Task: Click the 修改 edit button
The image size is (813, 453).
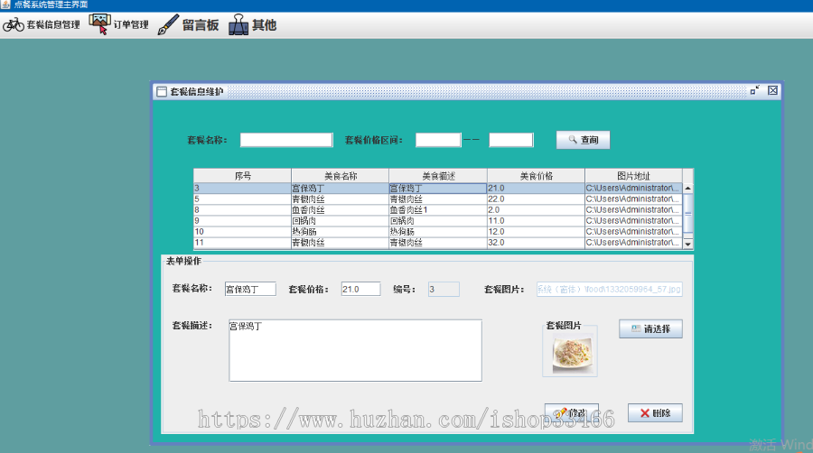Action: 572,412
